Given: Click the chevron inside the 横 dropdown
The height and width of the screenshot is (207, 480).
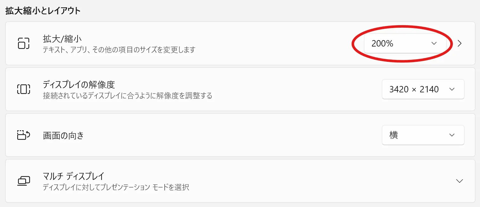Looking at the screenshot, I should click(x=452, y=135).
